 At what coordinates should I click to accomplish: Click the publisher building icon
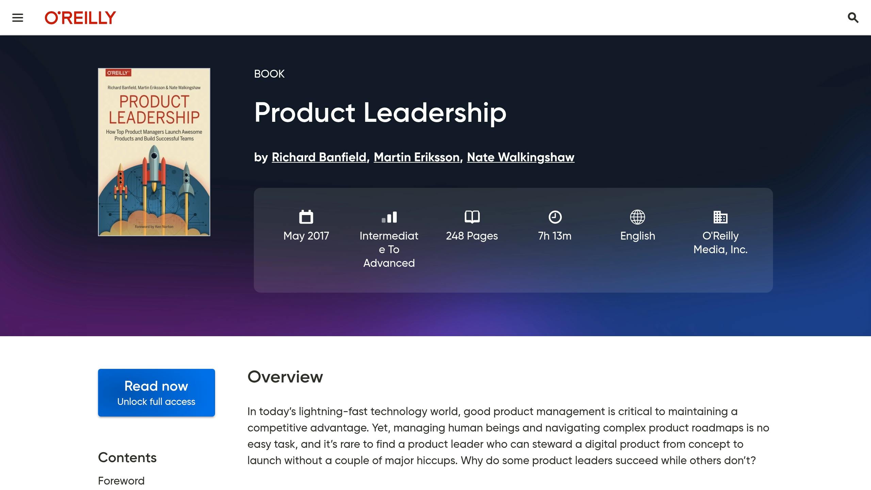tap(720, 217)
